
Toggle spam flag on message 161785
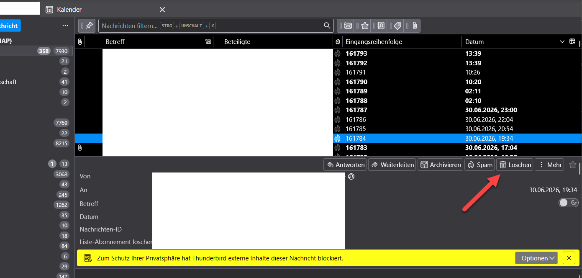(338, 129)
